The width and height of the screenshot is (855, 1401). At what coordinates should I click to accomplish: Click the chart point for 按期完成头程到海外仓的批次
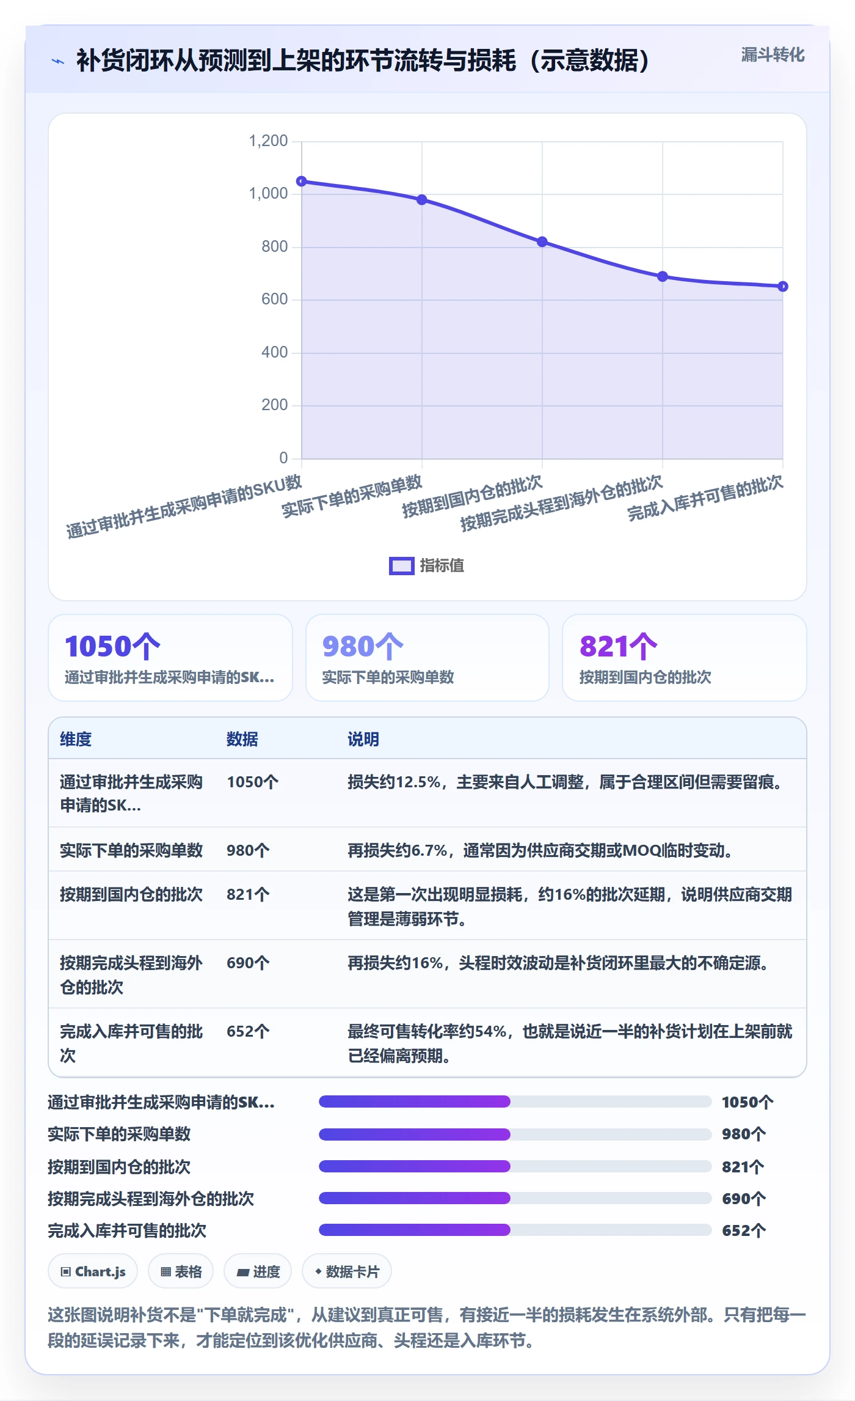(x=662, y=276)
